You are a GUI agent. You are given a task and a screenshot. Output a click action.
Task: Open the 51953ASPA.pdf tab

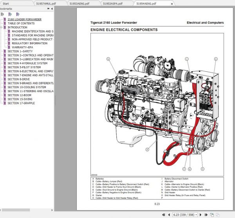113,4
